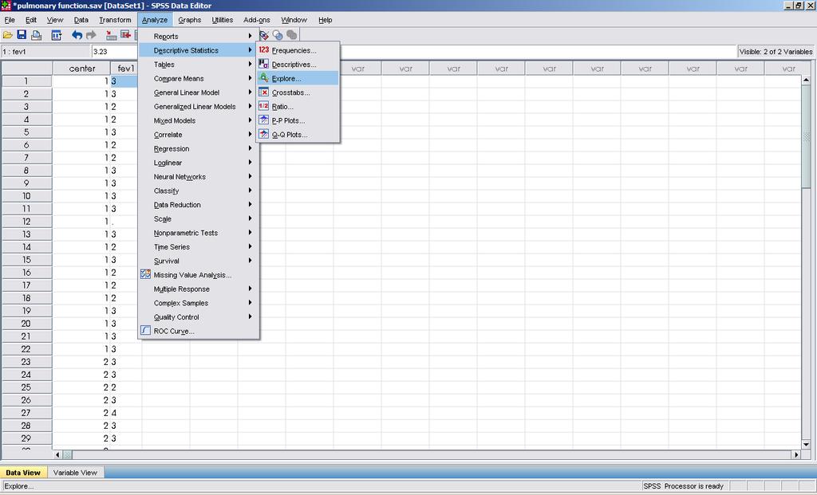The height and width of the screenshot is (495, 817).
Task: Select the highlighted Descriptive Statistics item
Action: [x=198, y=50]
